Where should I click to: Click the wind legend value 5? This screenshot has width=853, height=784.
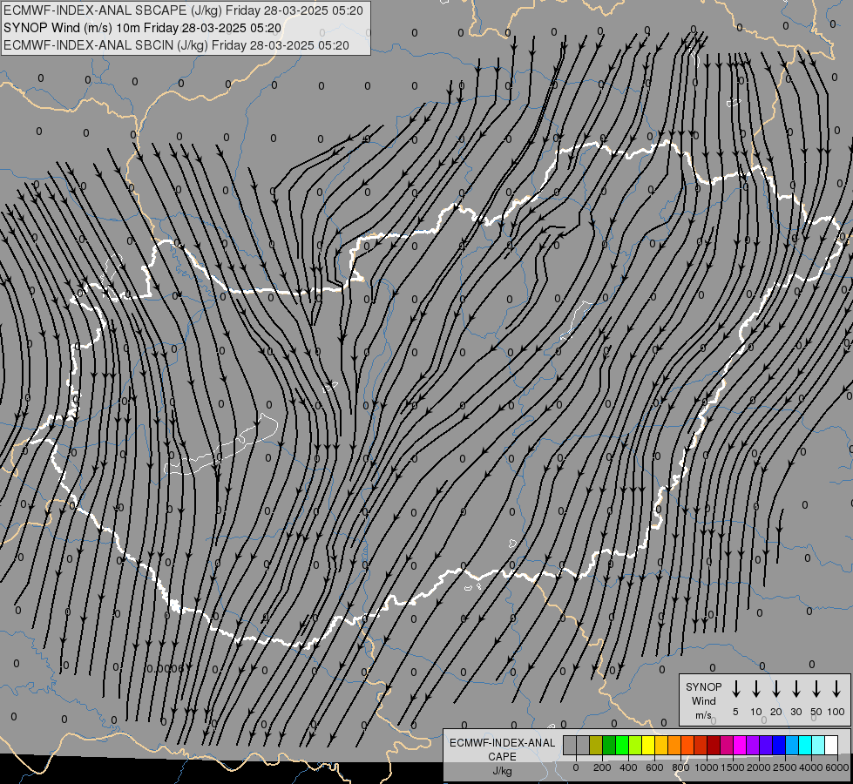tap(735, 712)
